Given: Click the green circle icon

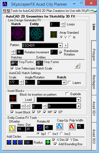Looking at the screenshot, I should (48, 142).
